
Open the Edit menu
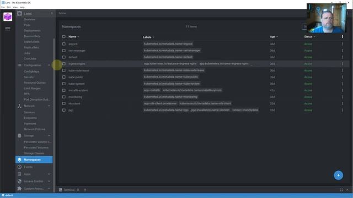[x=9, y=7]
